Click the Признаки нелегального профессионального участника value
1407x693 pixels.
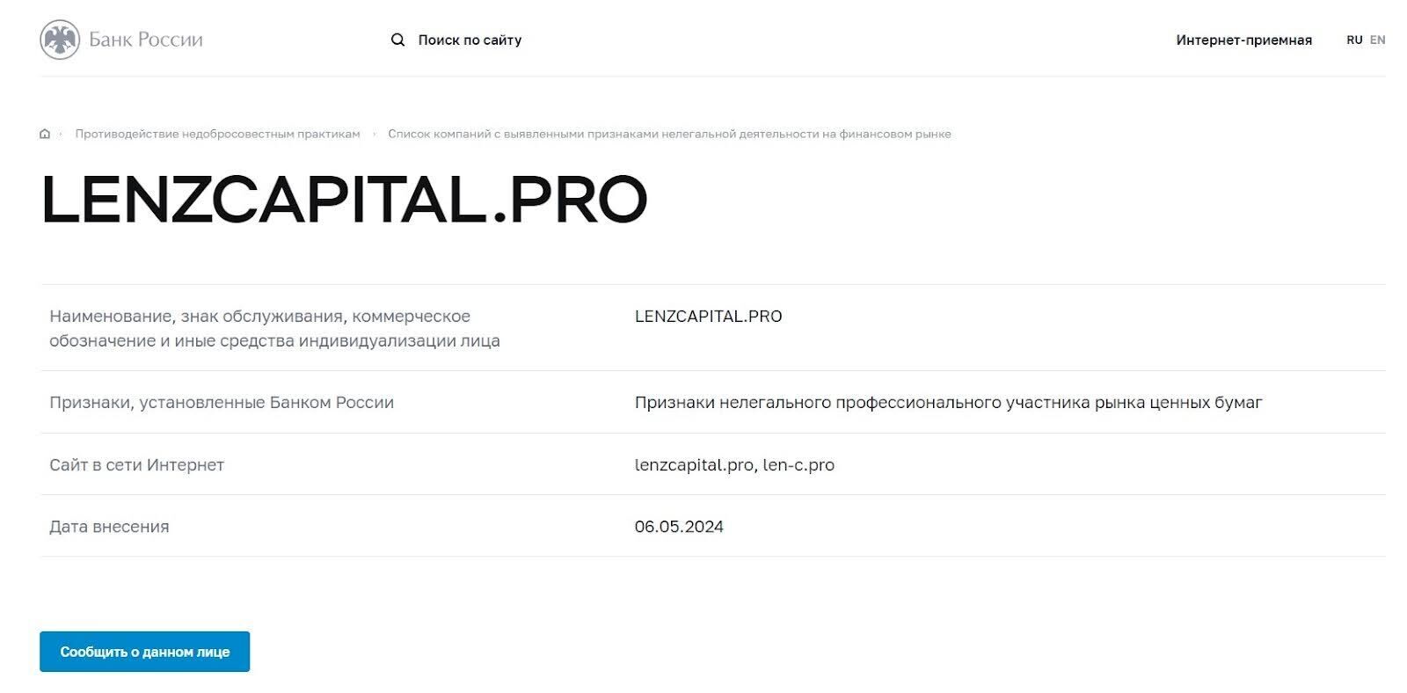pos(948,403)
